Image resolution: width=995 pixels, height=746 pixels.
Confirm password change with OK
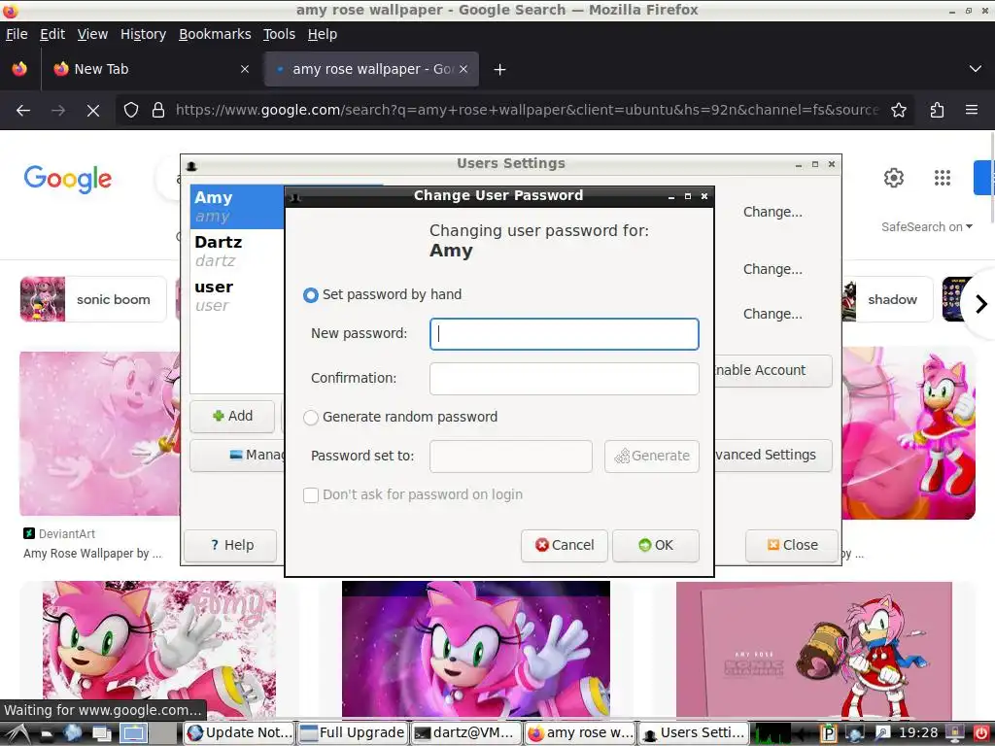click(656, 546)
